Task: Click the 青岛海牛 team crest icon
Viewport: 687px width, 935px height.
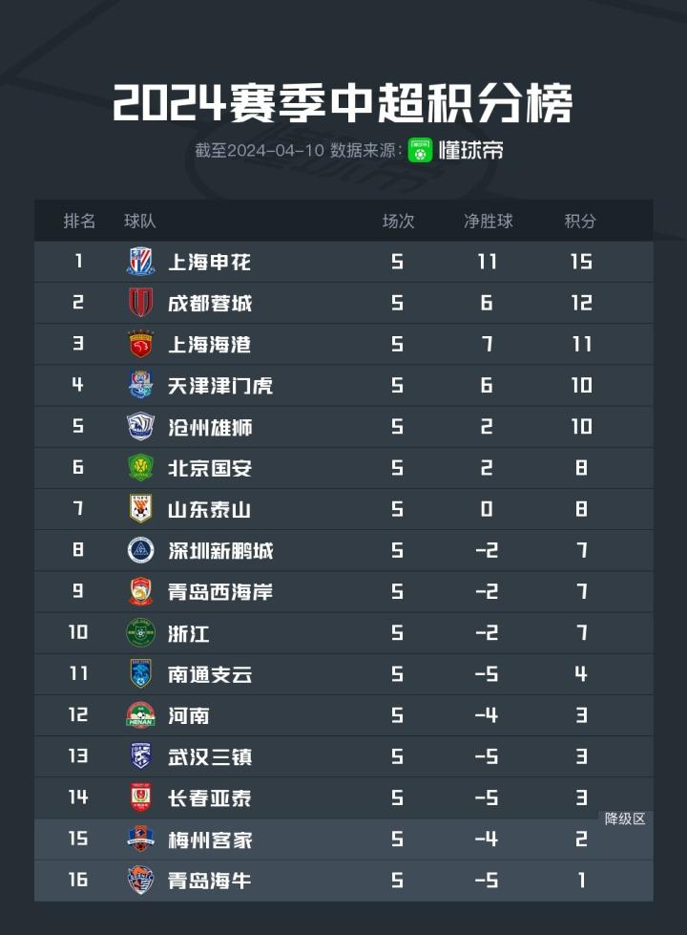Action: click(x=140, y=880)
